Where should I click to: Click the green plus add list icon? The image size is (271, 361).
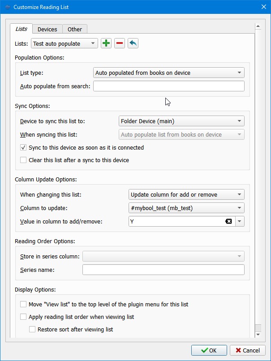pyautogui.click(x=106, y=43)
